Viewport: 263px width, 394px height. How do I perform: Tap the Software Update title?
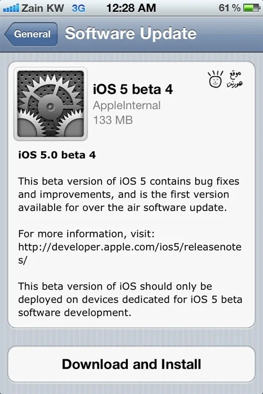point(130,33)
